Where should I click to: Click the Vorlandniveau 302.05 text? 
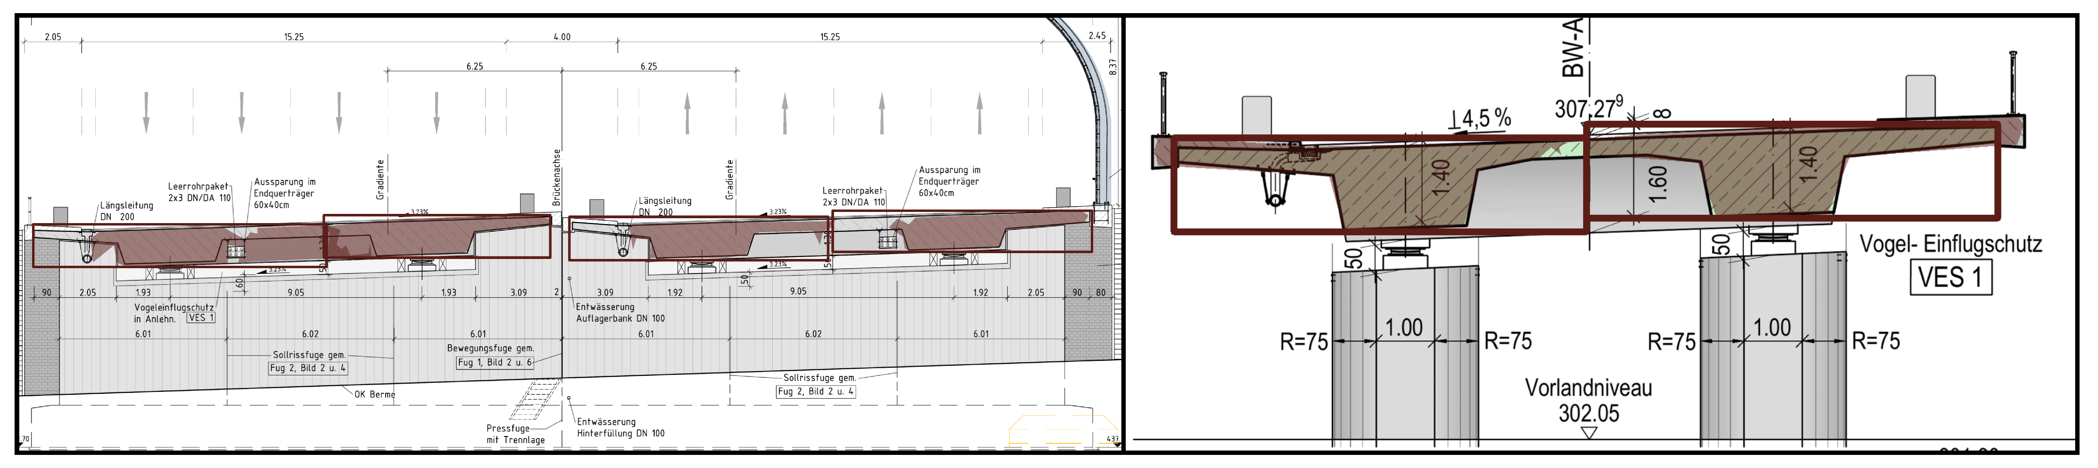1588,401
